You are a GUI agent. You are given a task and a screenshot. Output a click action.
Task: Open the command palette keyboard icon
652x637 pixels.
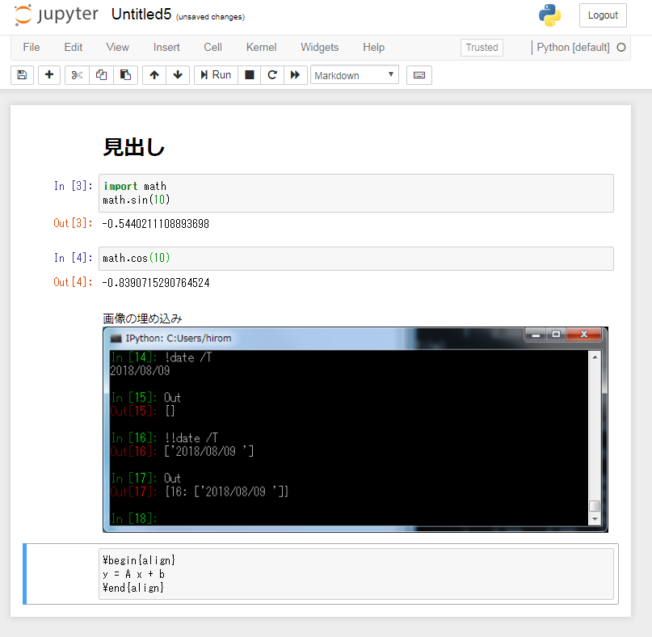click(419, 75)
